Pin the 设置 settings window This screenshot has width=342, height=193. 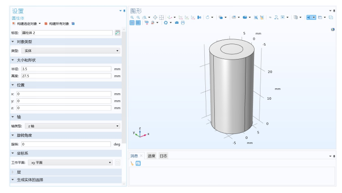point(124,10)
